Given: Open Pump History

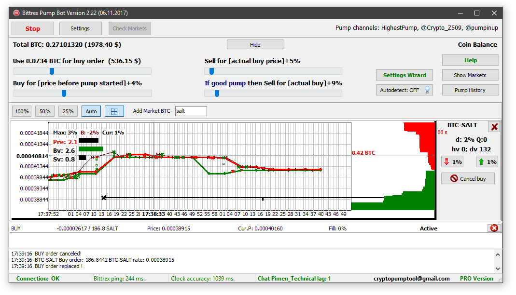Looking at the screenshot, I should [471, 90].
